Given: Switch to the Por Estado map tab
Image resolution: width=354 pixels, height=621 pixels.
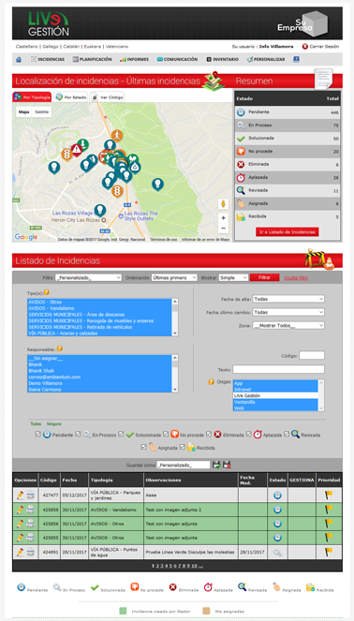Looking at the screenshot, I should (71, 97).
